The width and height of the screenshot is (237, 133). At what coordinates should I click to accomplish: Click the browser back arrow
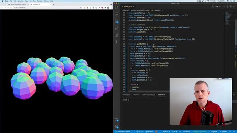(2, 7)
